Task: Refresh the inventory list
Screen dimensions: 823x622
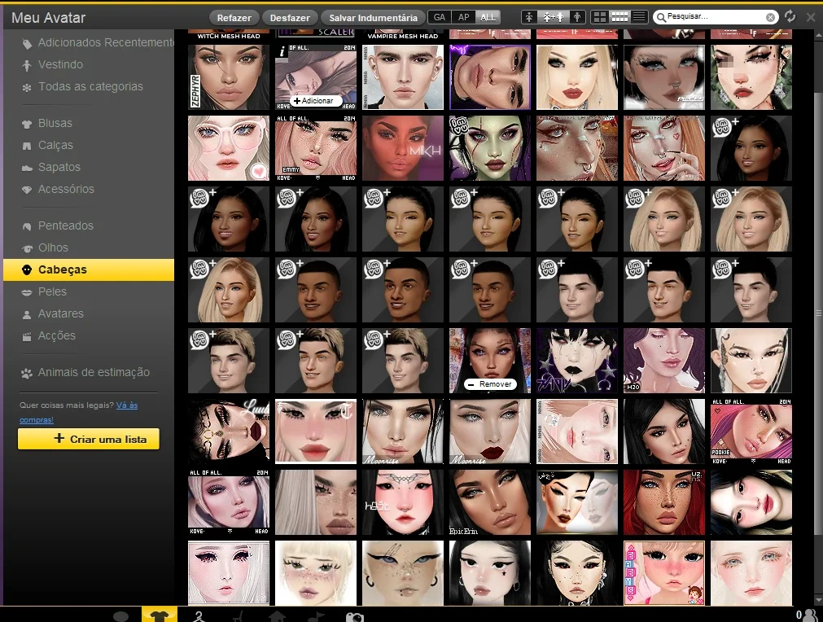Action: point(790,16)
